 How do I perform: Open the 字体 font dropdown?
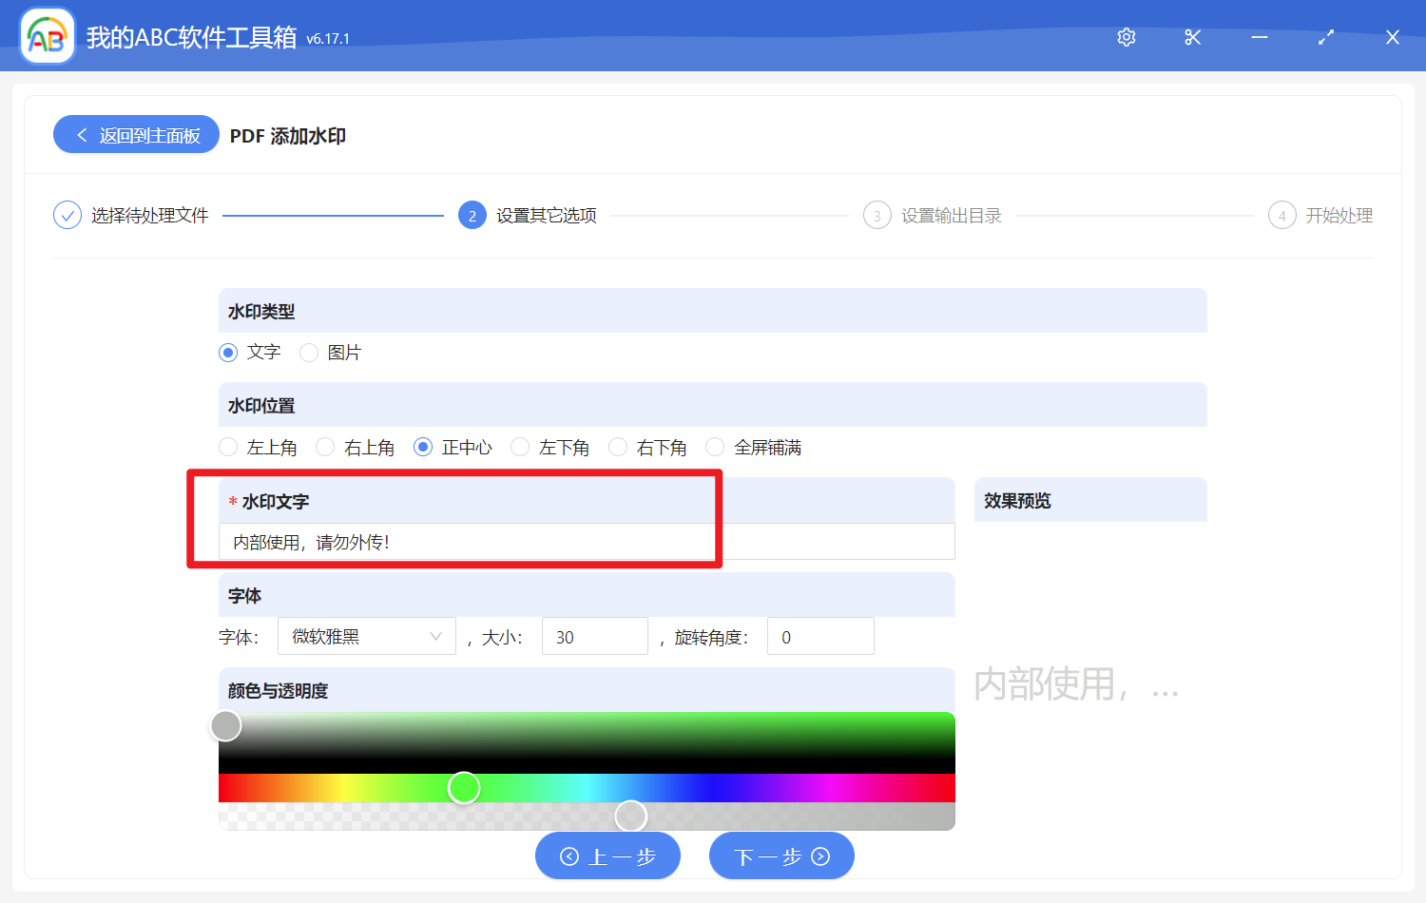click(x=435, y=636)
